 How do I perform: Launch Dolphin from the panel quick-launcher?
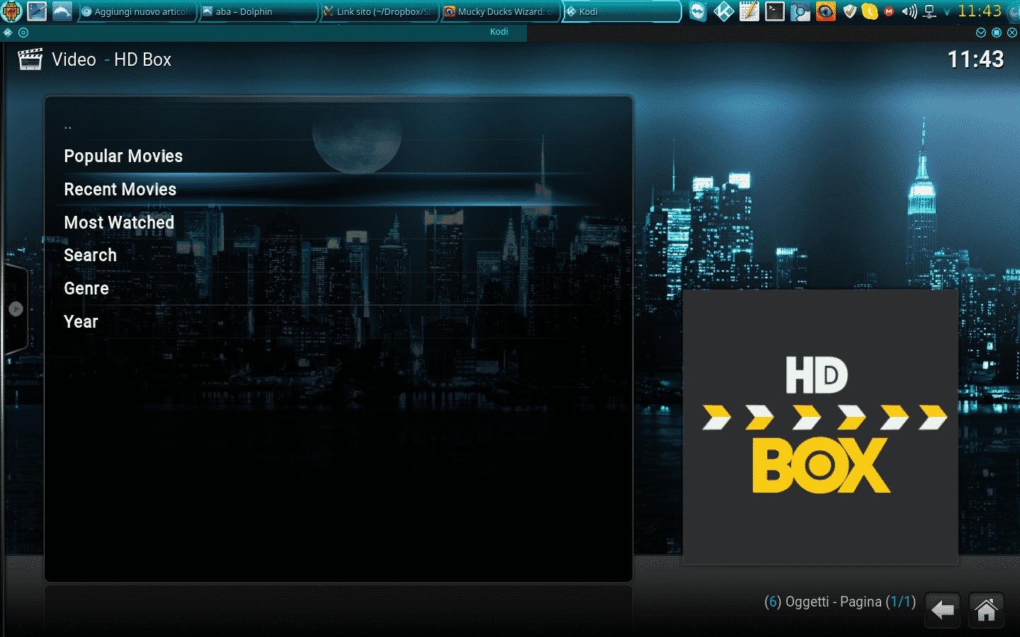pyautogui.click(x=62, y=11)
